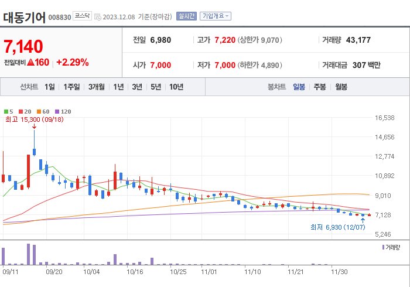Click the 고가 value 7,220
The height and width of the screenshot is (287, 410).
pos(225,40)
